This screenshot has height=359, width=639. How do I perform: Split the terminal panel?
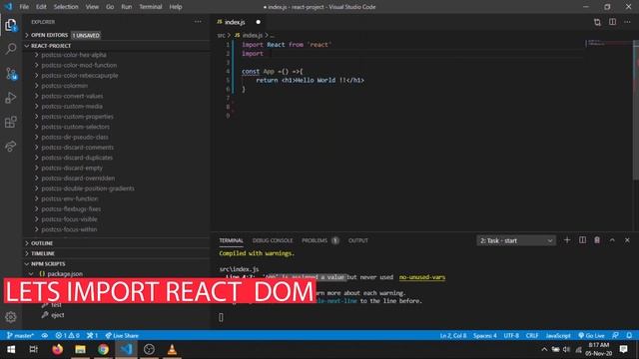coord(582,240)
